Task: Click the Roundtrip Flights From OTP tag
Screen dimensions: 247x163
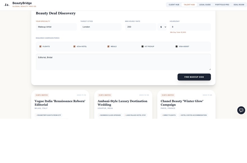Action: coord(48,115)
